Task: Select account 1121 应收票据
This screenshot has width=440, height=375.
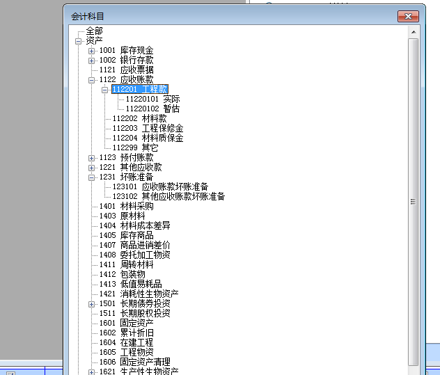Action: click(126, 70)
